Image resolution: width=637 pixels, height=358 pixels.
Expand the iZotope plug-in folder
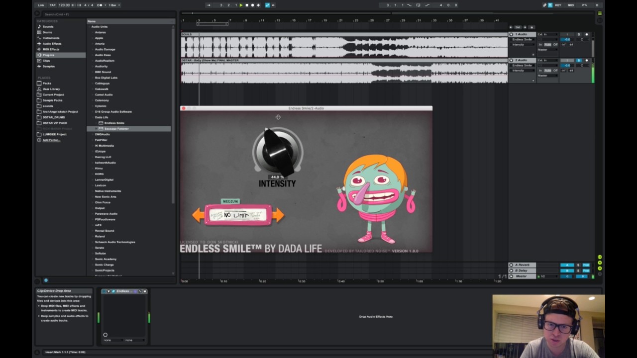click(93, 151)
